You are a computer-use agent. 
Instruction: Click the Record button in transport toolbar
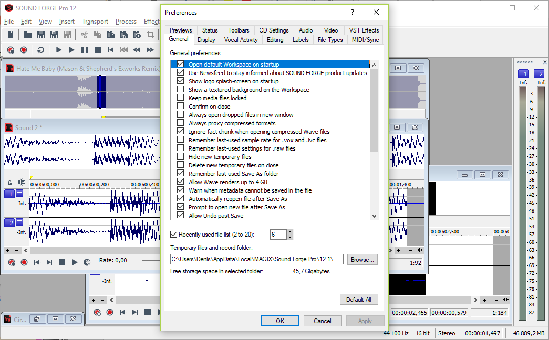coord(24,50)
